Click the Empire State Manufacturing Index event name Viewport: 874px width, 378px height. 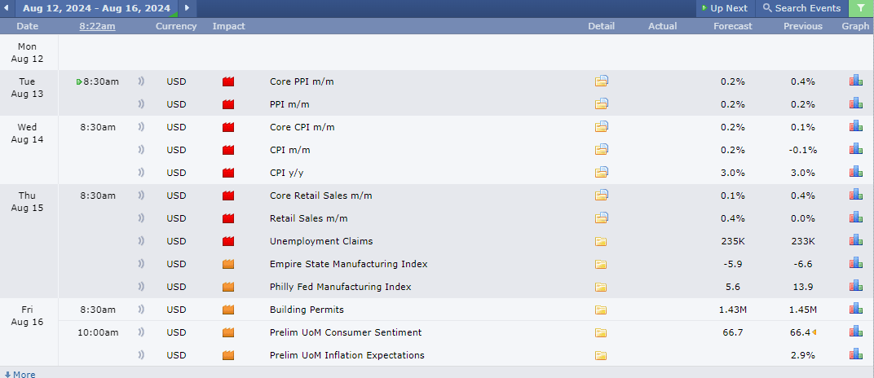point(348,264)
